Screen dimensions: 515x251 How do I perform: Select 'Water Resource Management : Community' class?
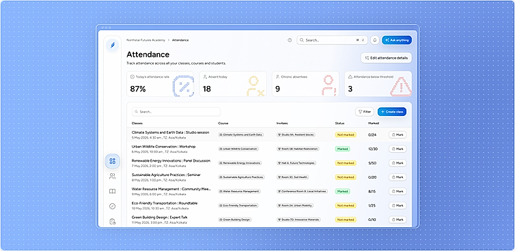[x=171, y=189]
